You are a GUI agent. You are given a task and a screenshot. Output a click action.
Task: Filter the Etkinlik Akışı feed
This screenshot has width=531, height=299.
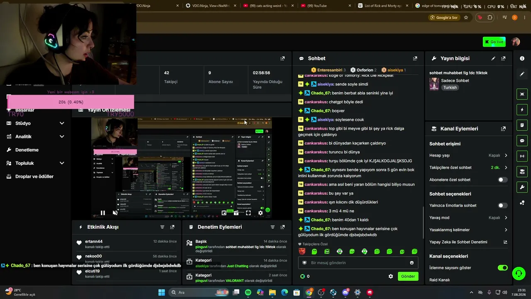[x=162, y=227]
